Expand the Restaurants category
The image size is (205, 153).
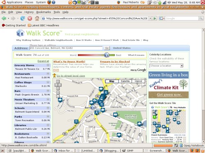coord(48,74)
